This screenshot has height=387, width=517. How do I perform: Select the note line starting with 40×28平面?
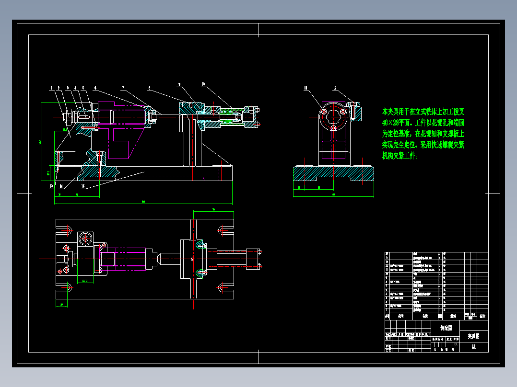point(423,123)
